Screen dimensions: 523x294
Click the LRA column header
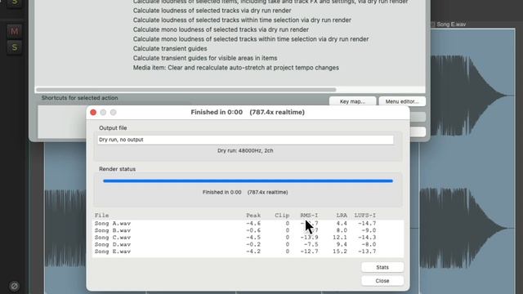342,216
